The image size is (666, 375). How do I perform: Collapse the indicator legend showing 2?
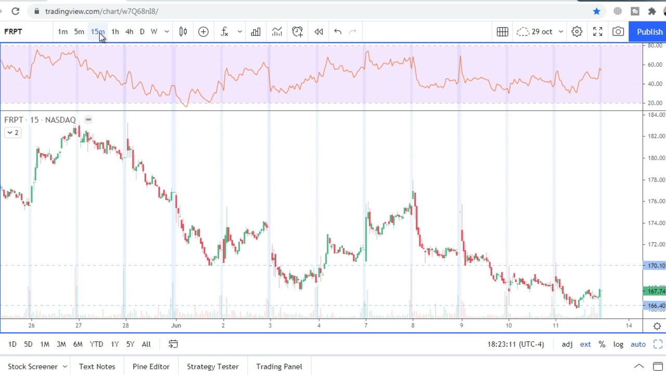pos(12,133)
